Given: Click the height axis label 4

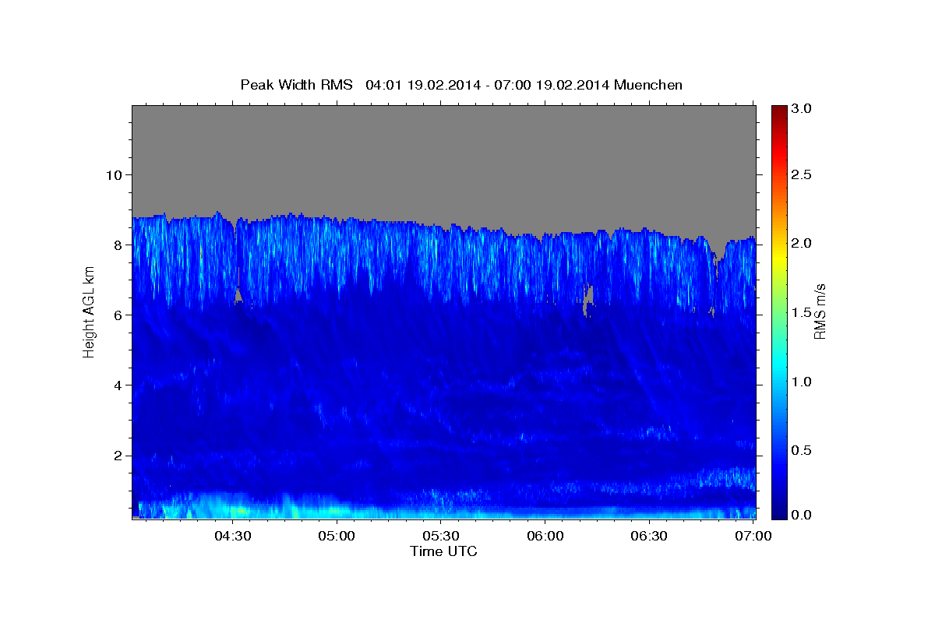Looking at the screenshot, I should (119, 385).
